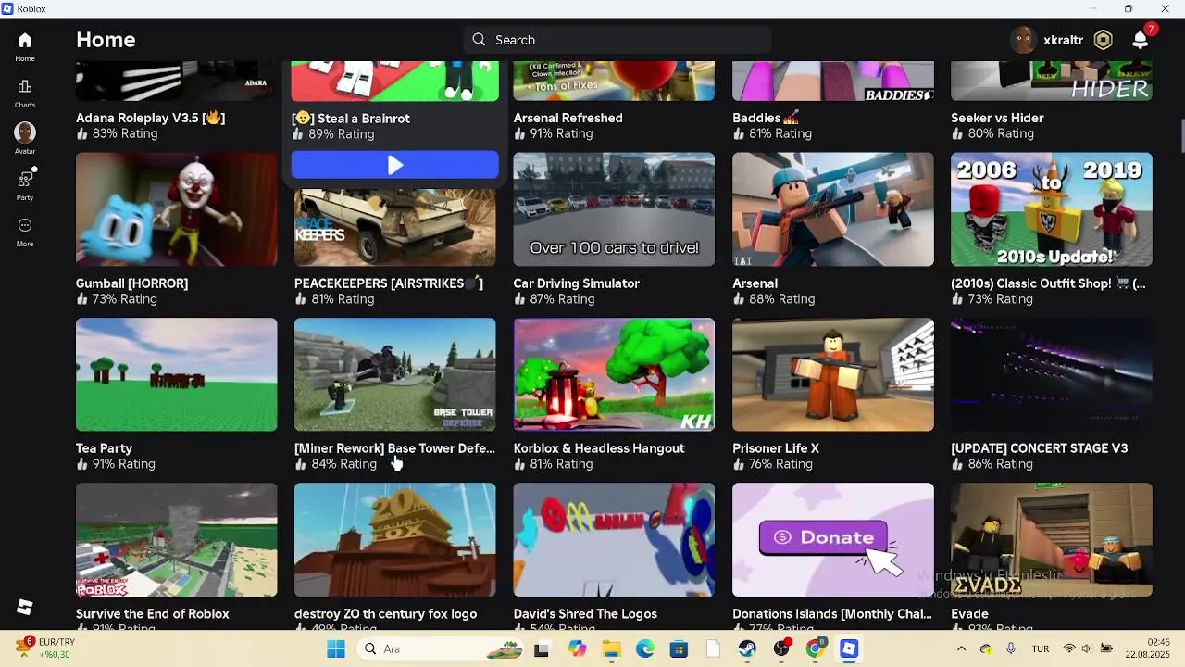Image resolution: width=1185 pixels, height=667 pixels.
Task: Click the Roblox logo at sidebar bottom
Action: 25,607
